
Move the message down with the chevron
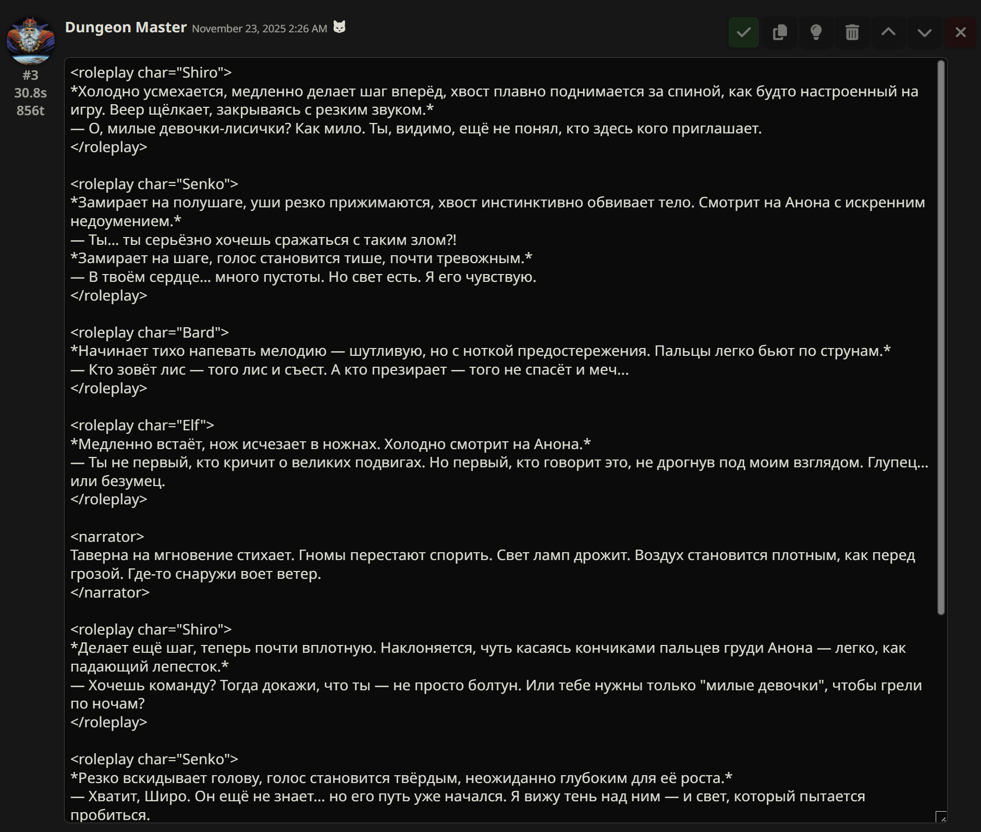(925, 32)
